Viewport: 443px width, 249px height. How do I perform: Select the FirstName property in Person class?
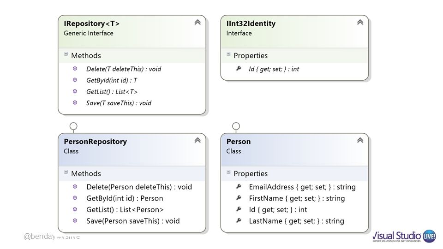(x=297, y=198)
